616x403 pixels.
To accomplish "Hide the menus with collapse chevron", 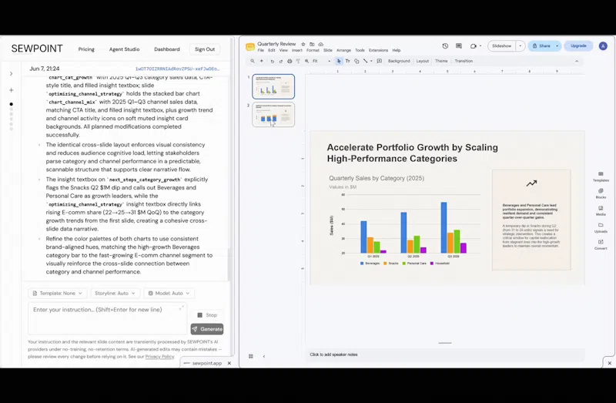I will 577,61.
